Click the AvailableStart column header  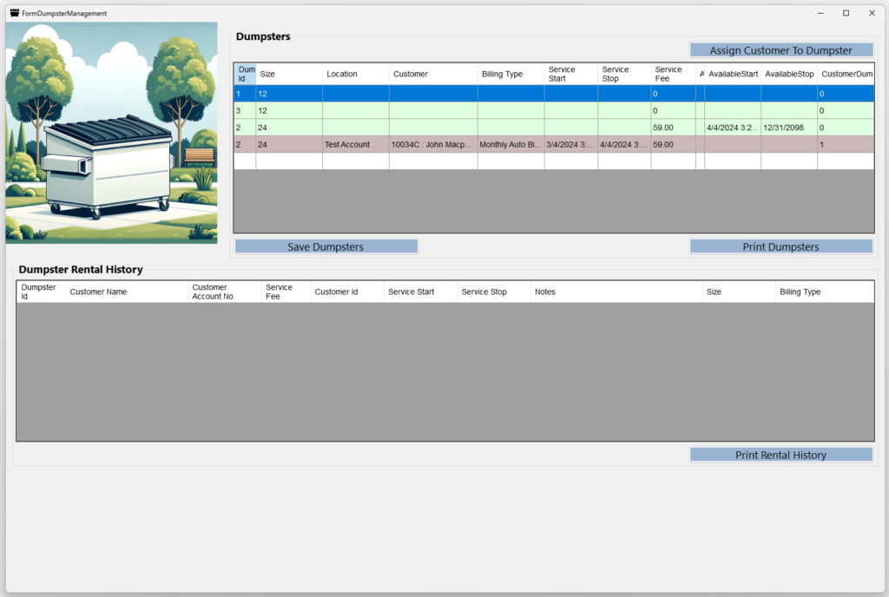pos(732,75)
